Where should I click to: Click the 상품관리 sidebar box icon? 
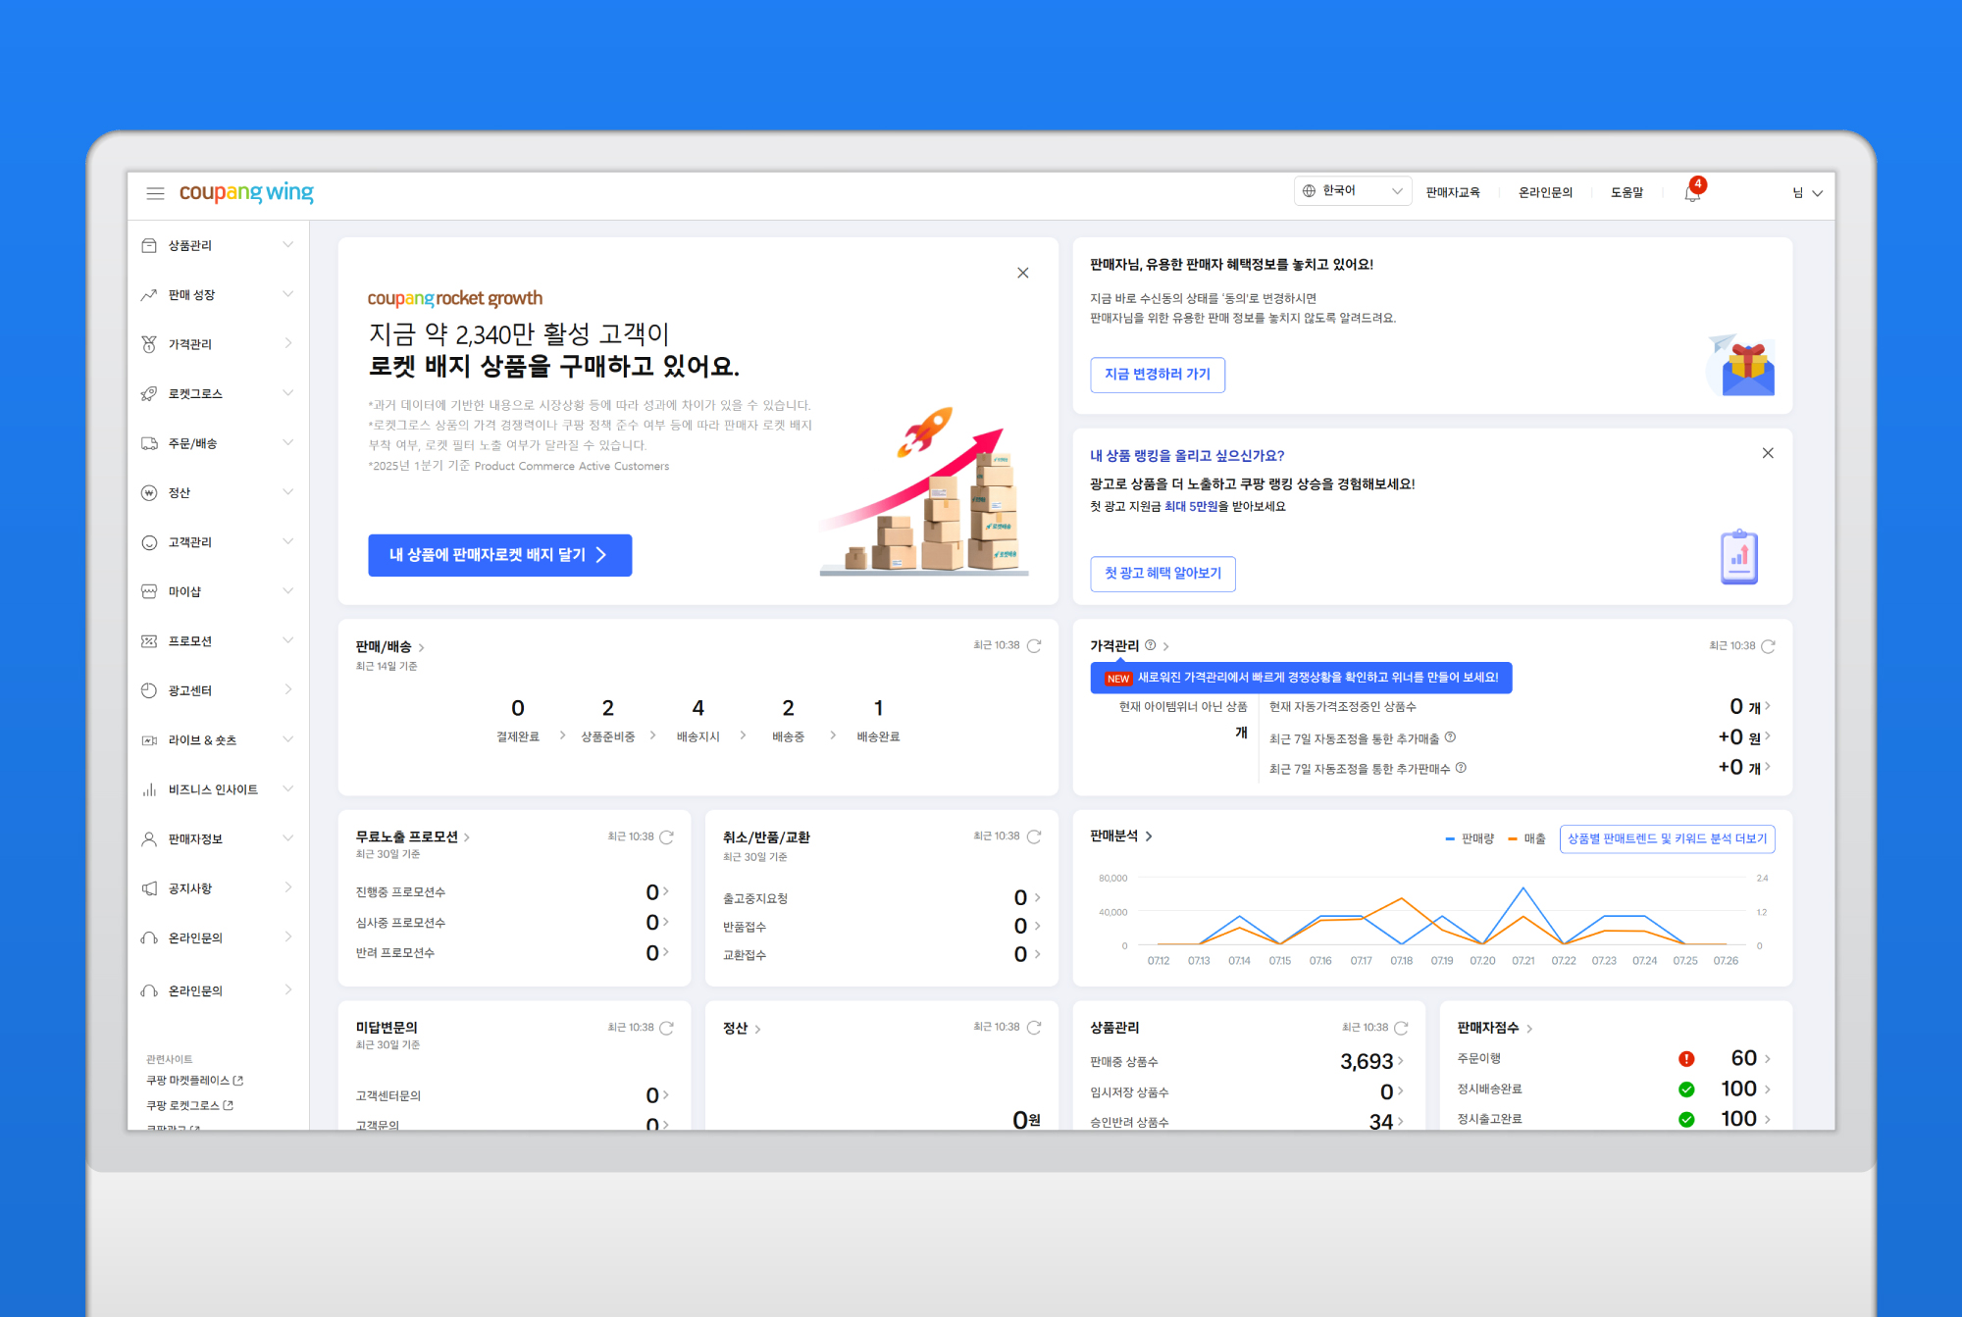point(149,245)
